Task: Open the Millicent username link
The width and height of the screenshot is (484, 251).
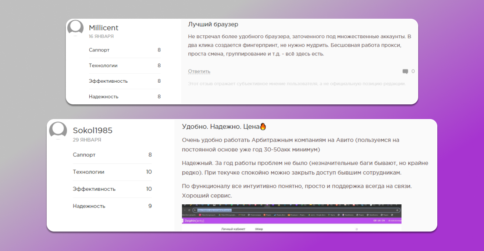Action: [x=103, y=28]
